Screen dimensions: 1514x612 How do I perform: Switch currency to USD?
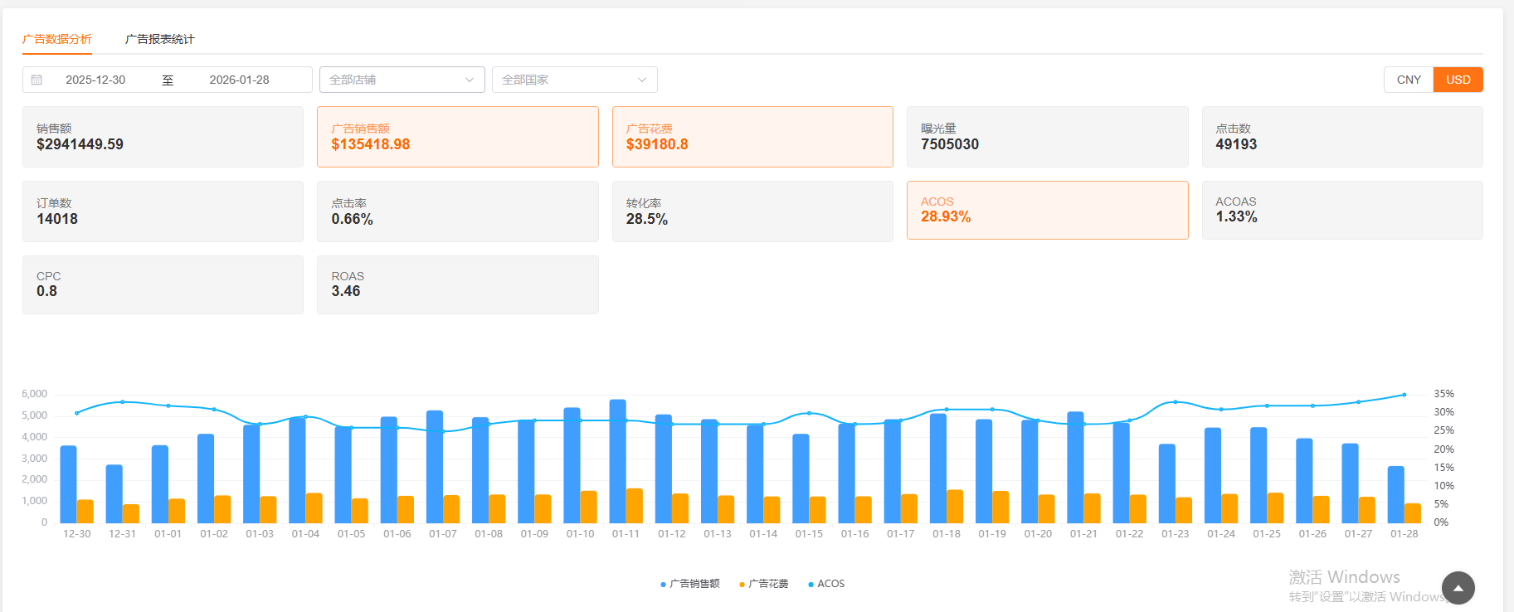[x=1458, y=80]
